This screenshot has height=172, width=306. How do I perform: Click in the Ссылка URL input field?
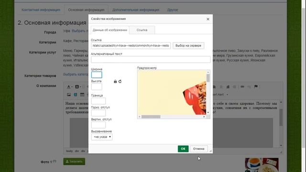click(131, 46)
